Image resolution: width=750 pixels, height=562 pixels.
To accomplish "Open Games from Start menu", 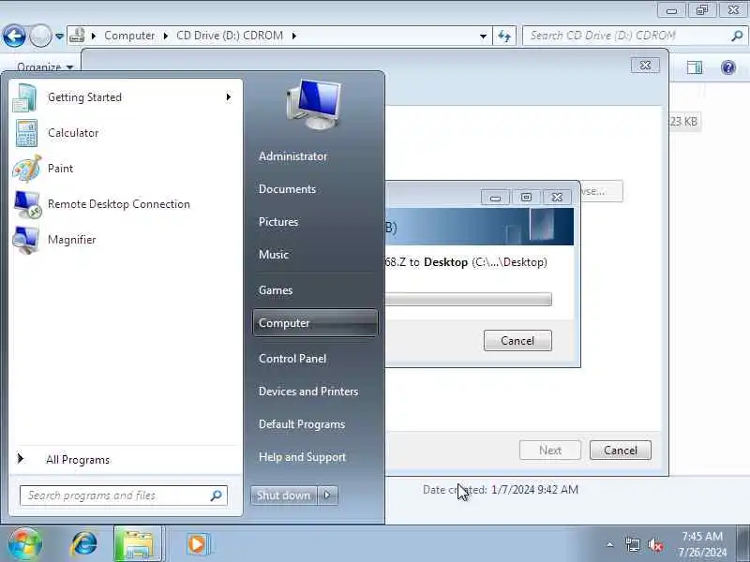I will pyautogui.click(x=276, y=290).
